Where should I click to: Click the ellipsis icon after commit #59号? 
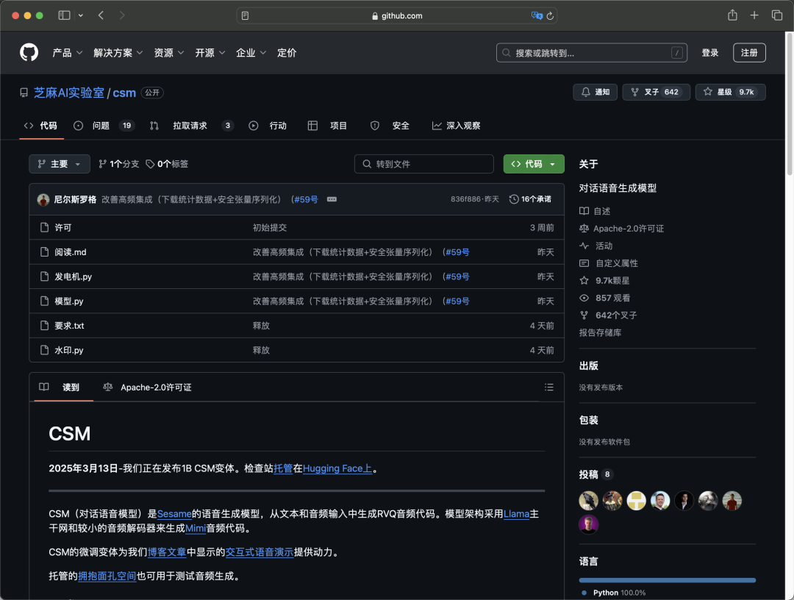(332, 199)
